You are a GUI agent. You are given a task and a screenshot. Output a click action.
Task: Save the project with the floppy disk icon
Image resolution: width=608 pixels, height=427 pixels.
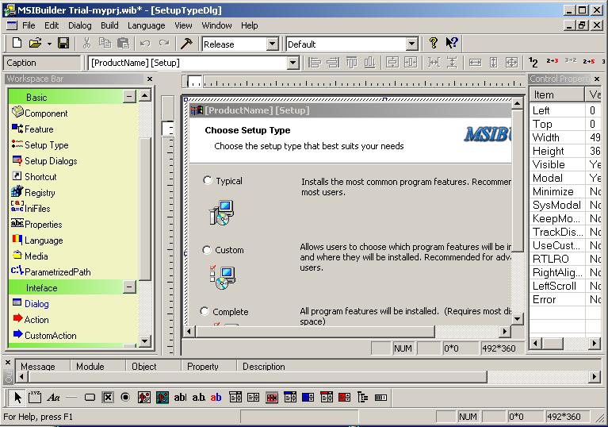click(63, 43)
